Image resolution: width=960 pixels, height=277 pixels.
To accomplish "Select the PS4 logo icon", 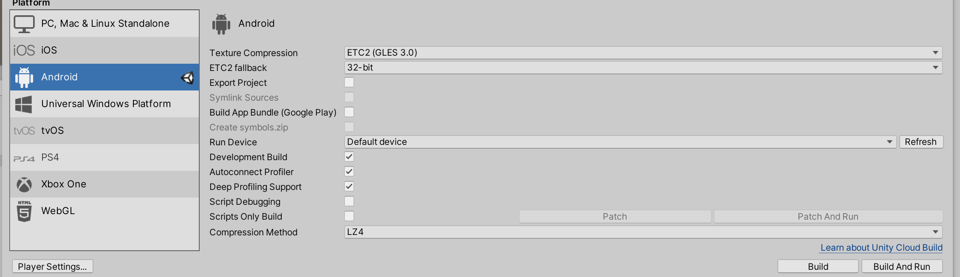I will coord(24,158).
